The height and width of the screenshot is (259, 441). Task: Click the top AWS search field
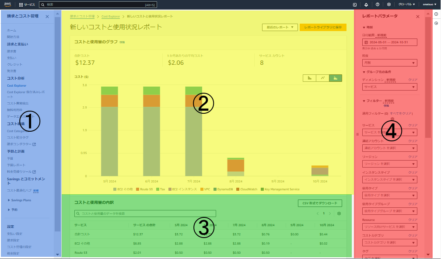point(98,5)
